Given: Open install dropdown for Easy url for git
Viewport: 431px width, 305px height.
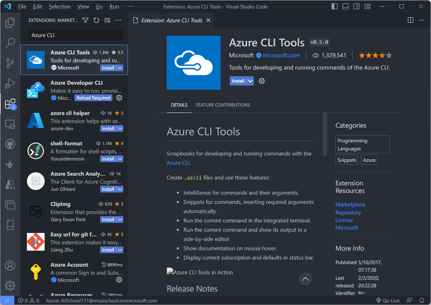Looking at the screenshot, I should tap(120, 250).
